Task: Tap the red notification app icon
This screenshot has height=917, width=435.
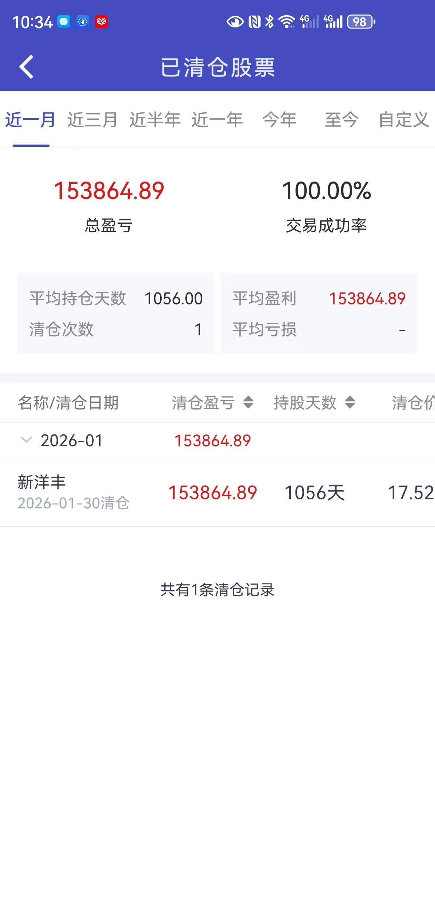Action: [101, 22]
